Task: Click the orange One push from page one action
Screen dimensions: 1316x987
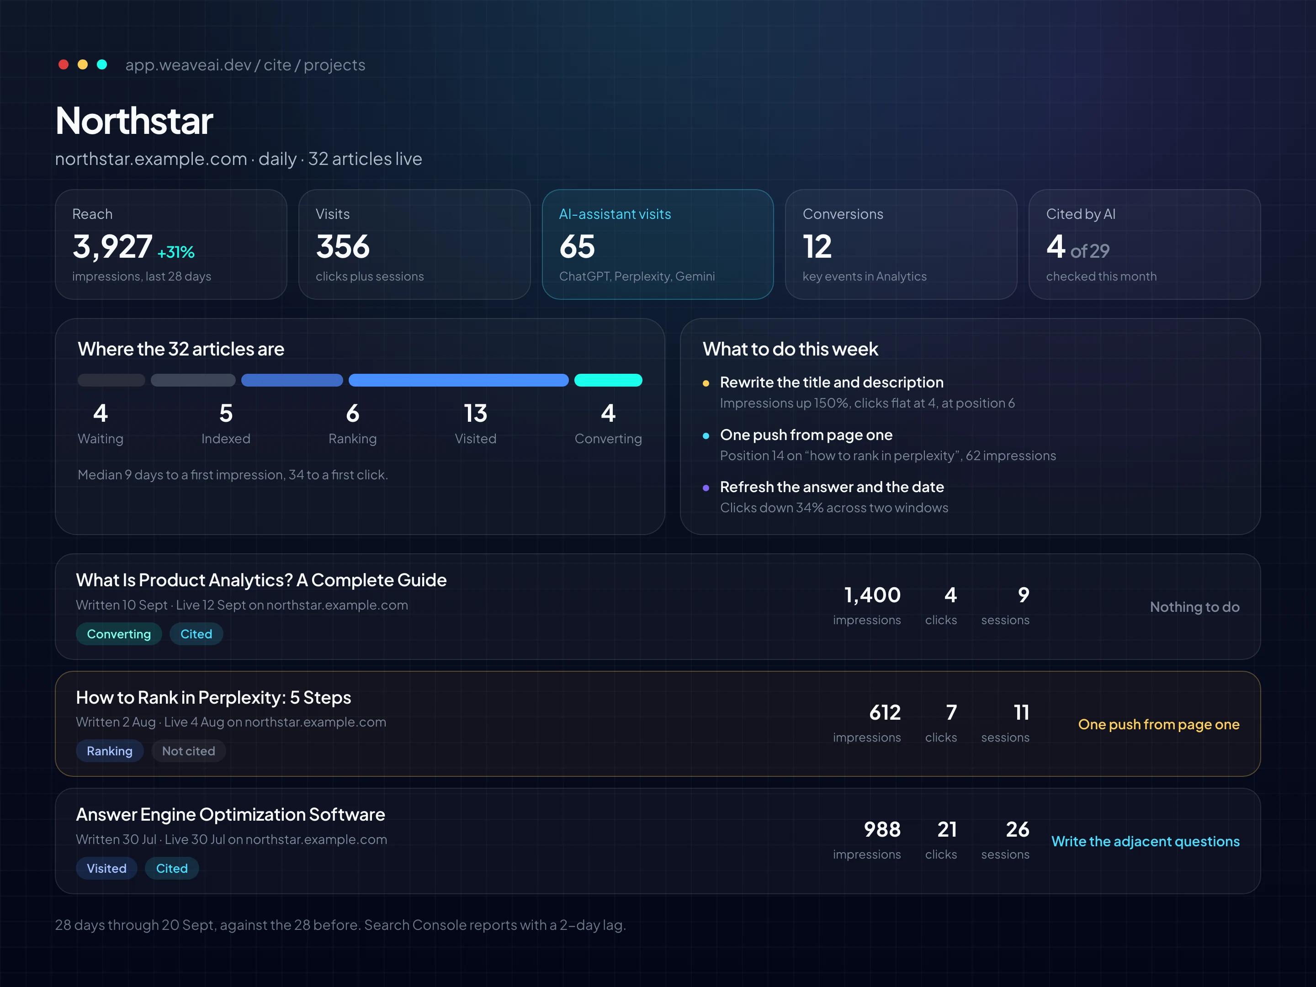Action: pos(1159,724)
